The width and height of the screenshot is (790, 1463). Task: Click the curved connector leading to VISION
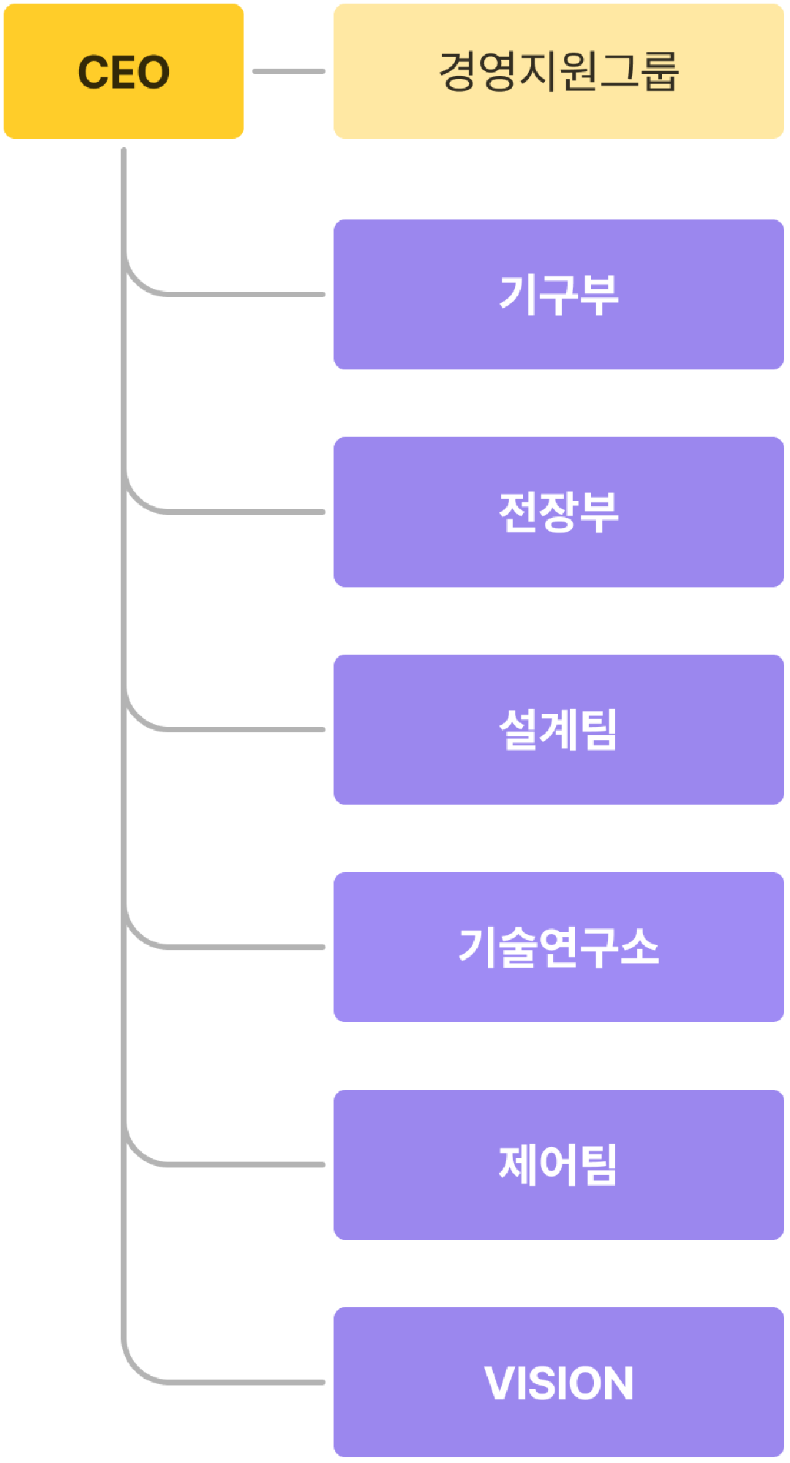click(x=234, y=1382)
